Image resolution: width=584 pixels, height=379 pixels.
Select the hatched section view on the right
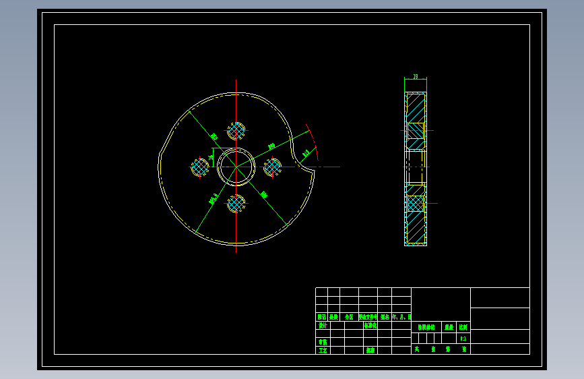[x=416, y=169]
